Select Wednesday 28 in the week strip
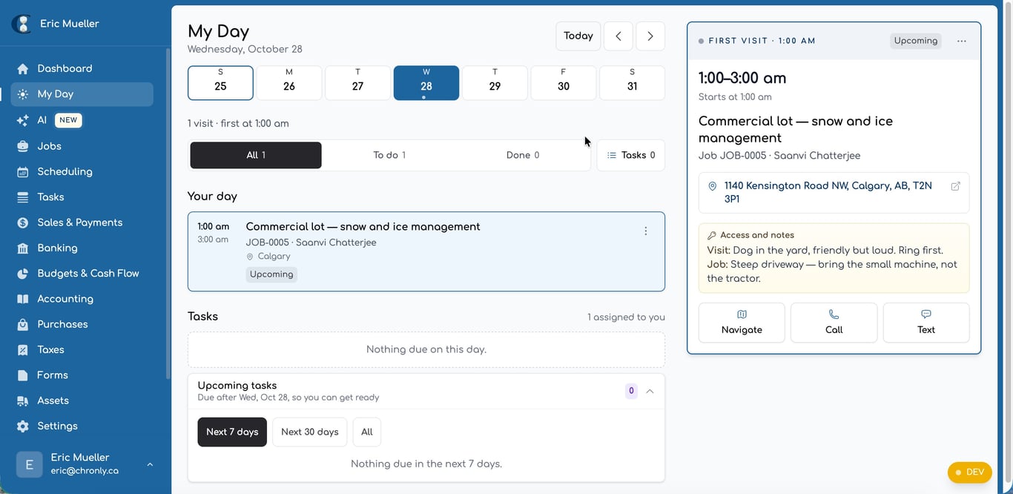Screen dimensions: 1013x494 426,83
